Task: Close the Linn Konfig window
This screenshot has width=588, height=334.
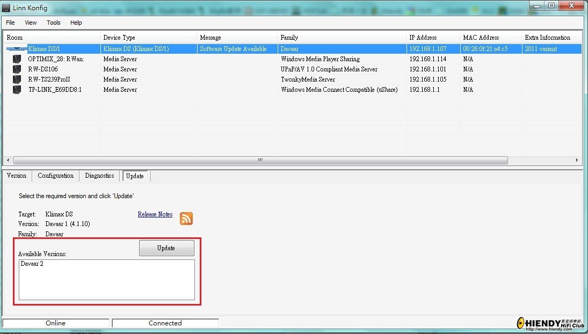Action: (x=571, y=5)
